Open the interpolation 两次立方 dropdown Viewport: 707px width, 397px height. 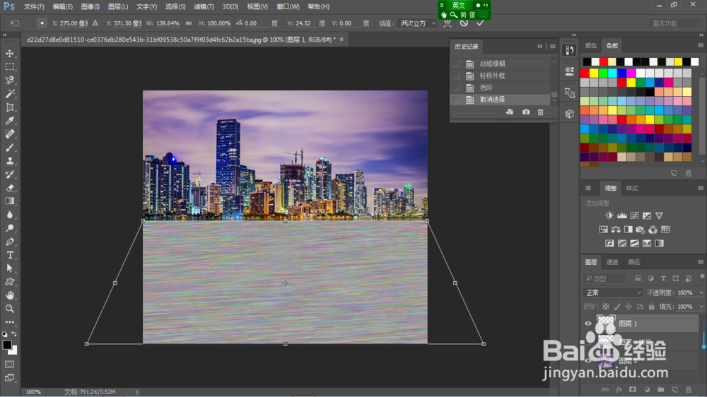[417, 23]
